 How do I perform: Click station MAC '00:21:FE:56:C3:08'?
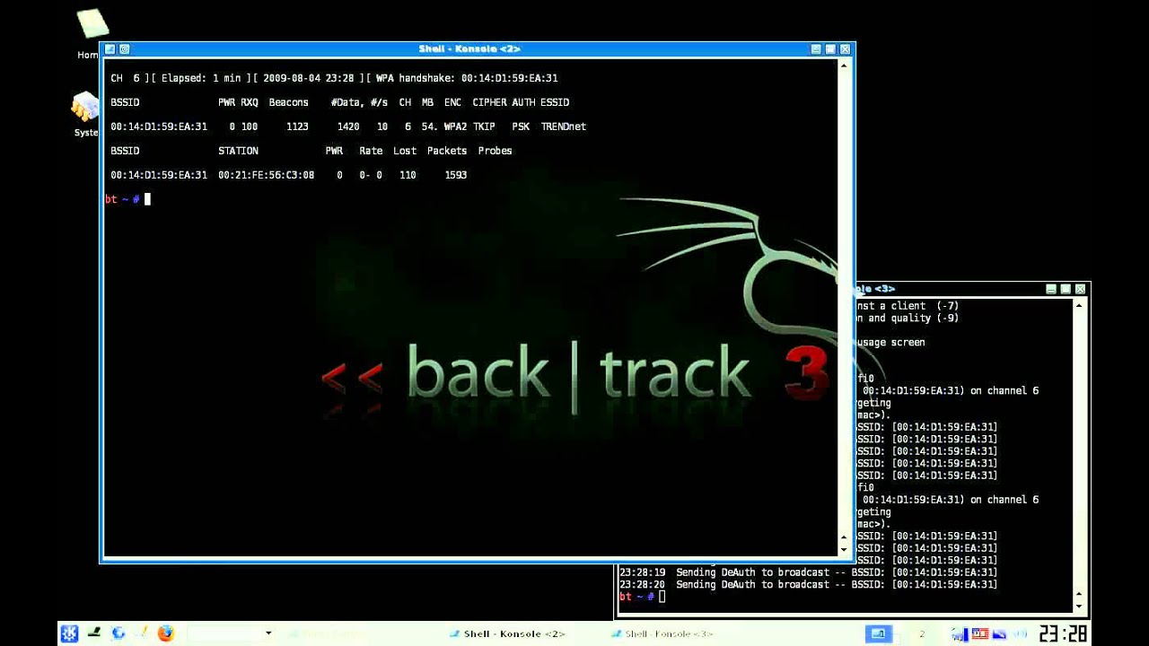coord(266,175)
